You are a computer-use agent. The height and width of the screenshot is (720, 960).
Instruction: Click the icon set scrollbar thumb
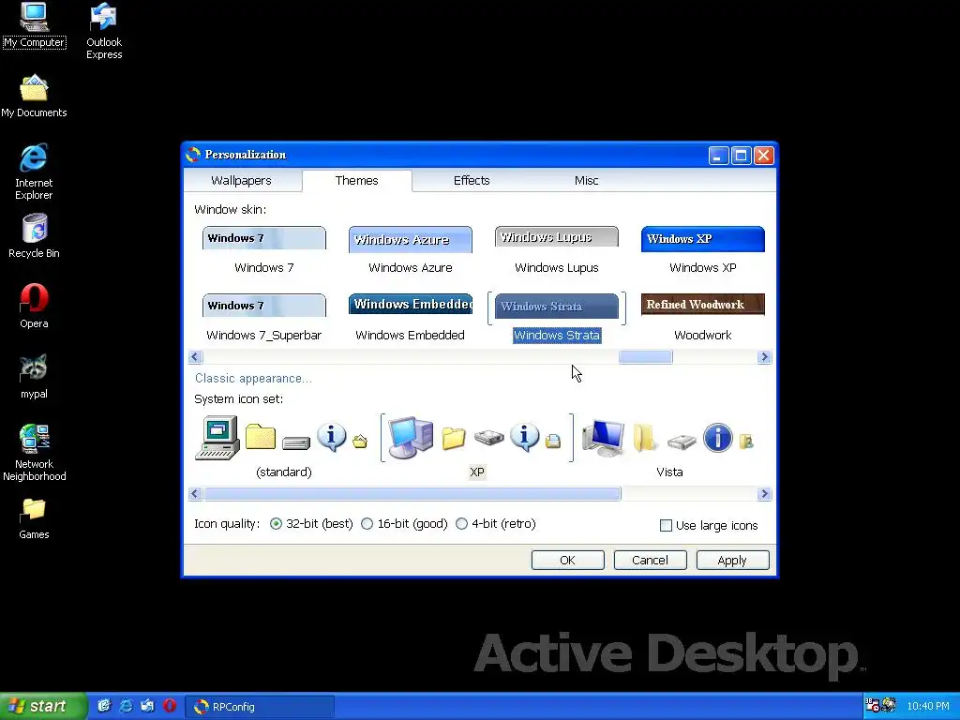coord(412,494)
